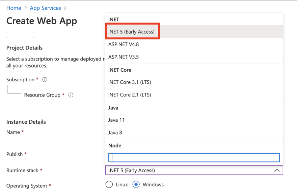Open the Resource Group info icon
Screen dimensions: 297x195
[x=71, y=95]
